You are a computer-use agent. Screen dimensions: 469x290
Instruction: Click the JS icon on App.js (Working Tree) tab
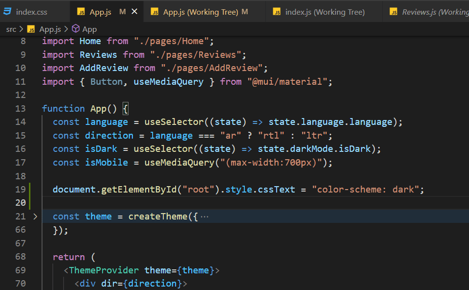[154, 11]
